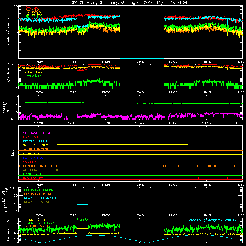The height and width of the screenshot is (246, 246).
Task: Select the AAZ_FLAG label
Action: tap(30, 170)
